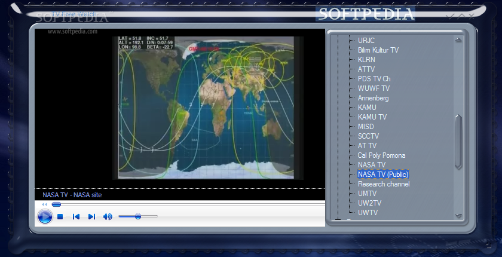Select the UWTV channel
The height and width of the screenshot is (257, 502).
(x=368, y=213)
